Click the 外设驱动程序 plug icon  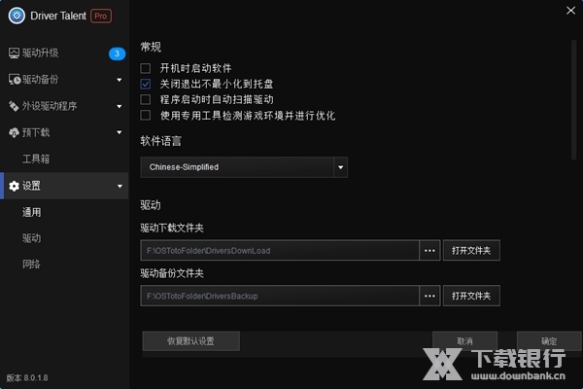14,106
